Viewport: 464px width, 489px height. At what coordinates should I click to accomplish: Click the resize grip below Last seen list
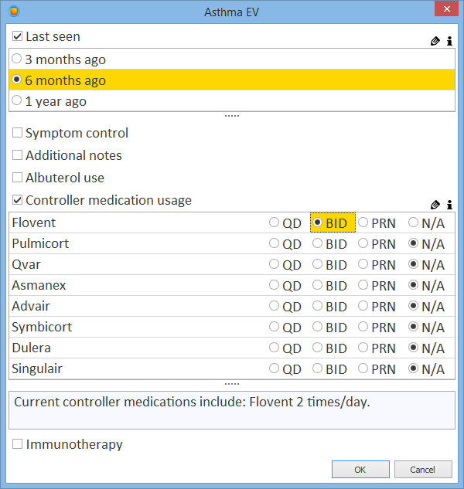(232, 116)
